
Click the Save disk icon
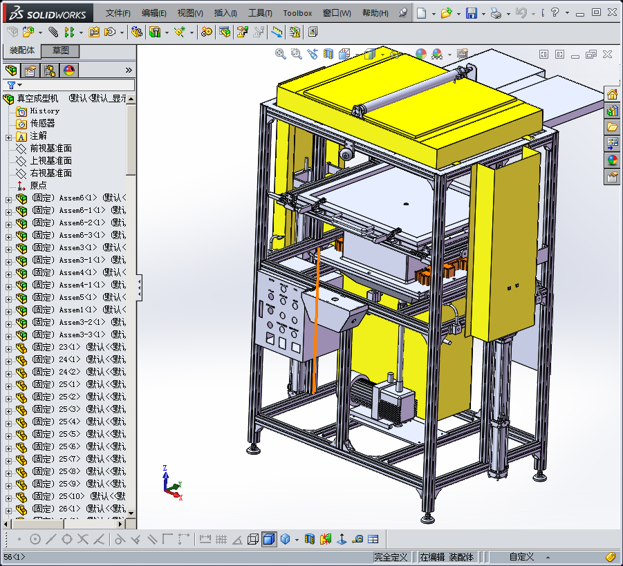(471, 13)
